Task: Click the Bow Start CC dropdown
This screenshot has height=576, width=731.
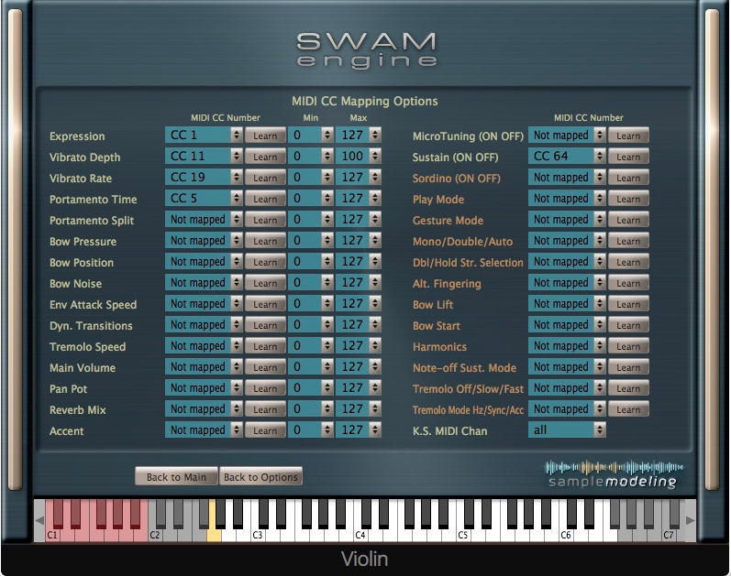Action: click(567, 325)
